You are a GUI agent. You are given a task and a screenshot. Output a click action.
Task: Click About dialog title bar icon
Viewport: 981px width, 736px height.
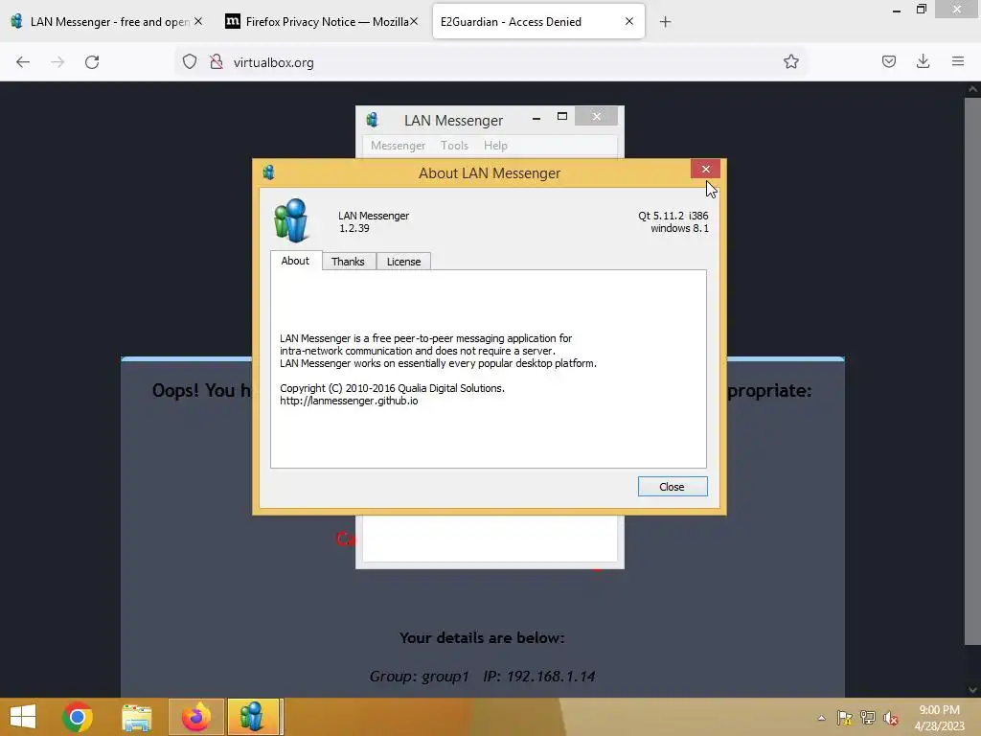(269, 172)
